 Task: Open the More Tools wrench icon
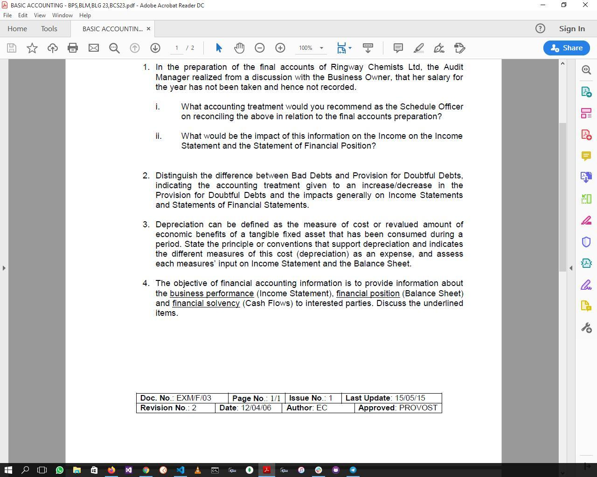click(586, 328)
